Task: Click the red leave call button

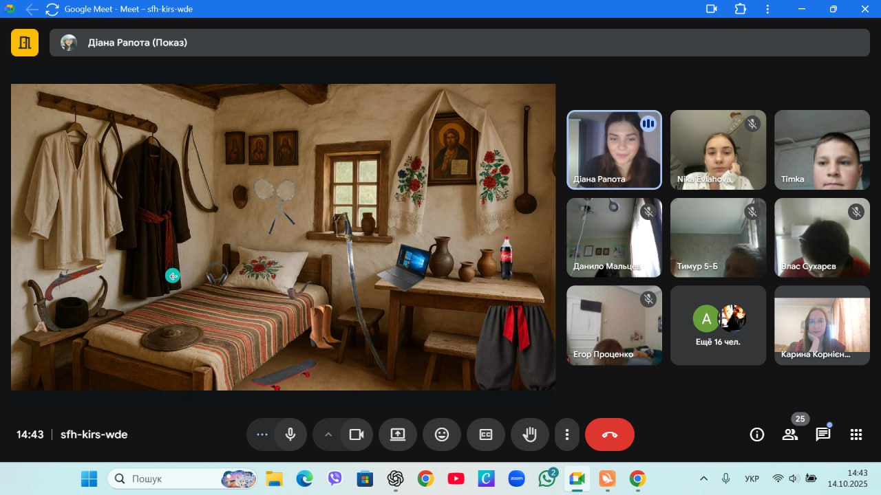Action: click(x=609, y=434)
